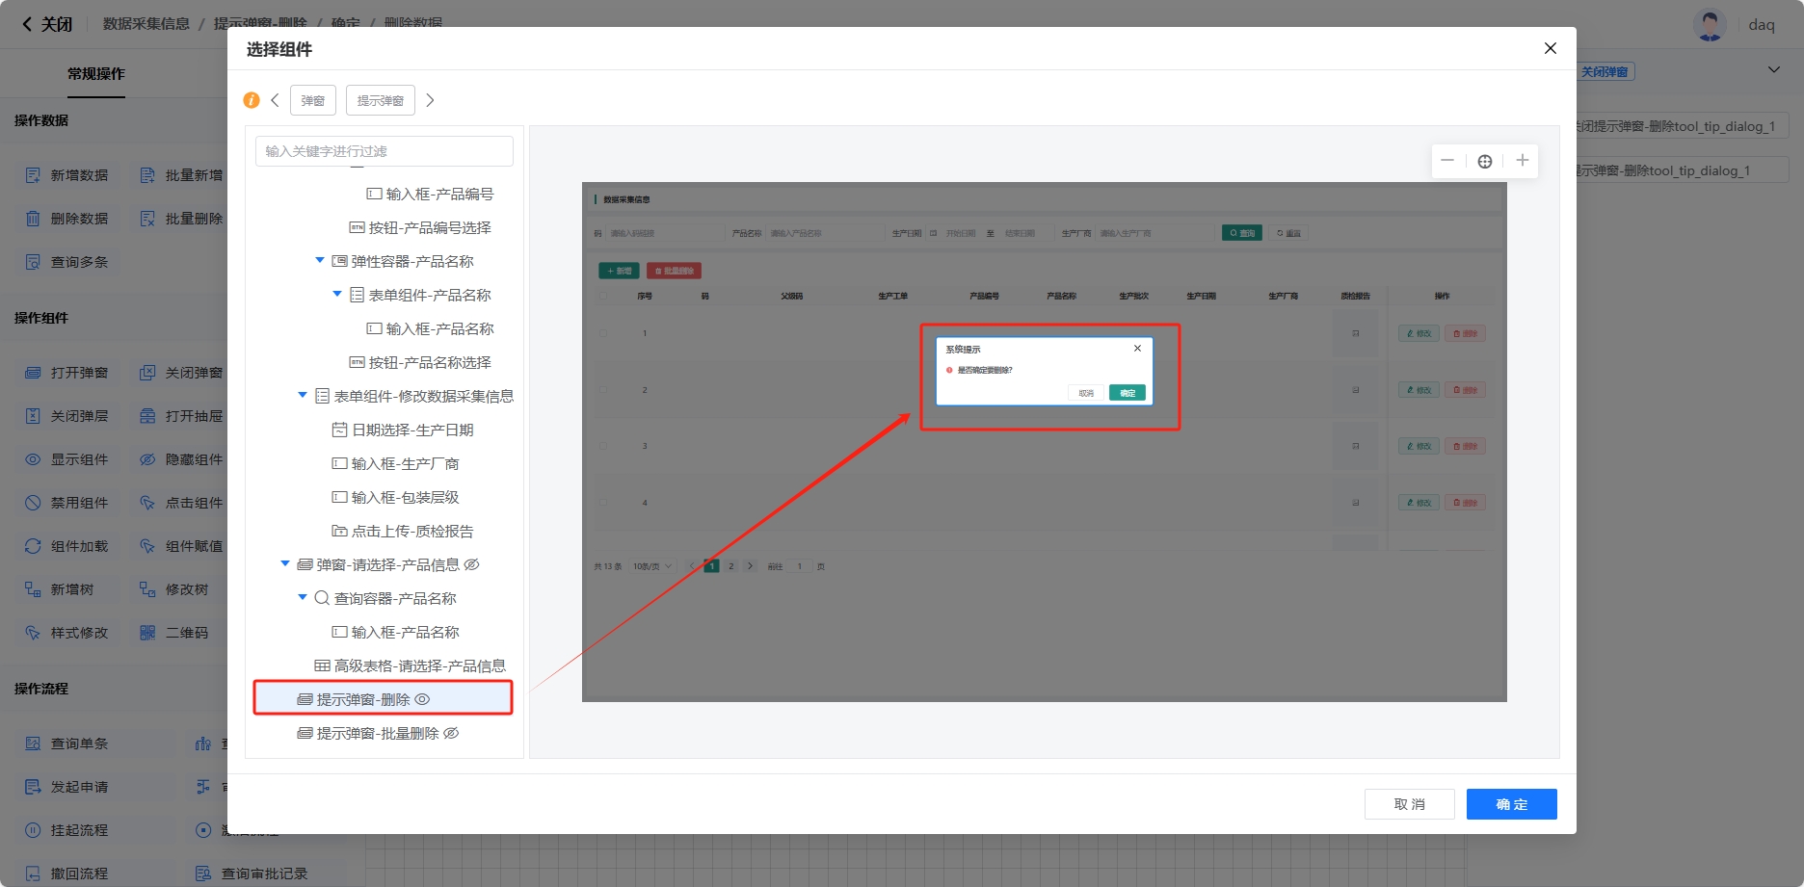Zoom in the preview with plus icon
This screenshot has height=887, width=1804.
tap(1522, 161)
